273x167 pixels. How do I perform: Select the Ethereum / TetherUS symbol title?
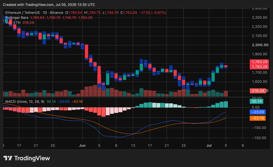(22, 13)
